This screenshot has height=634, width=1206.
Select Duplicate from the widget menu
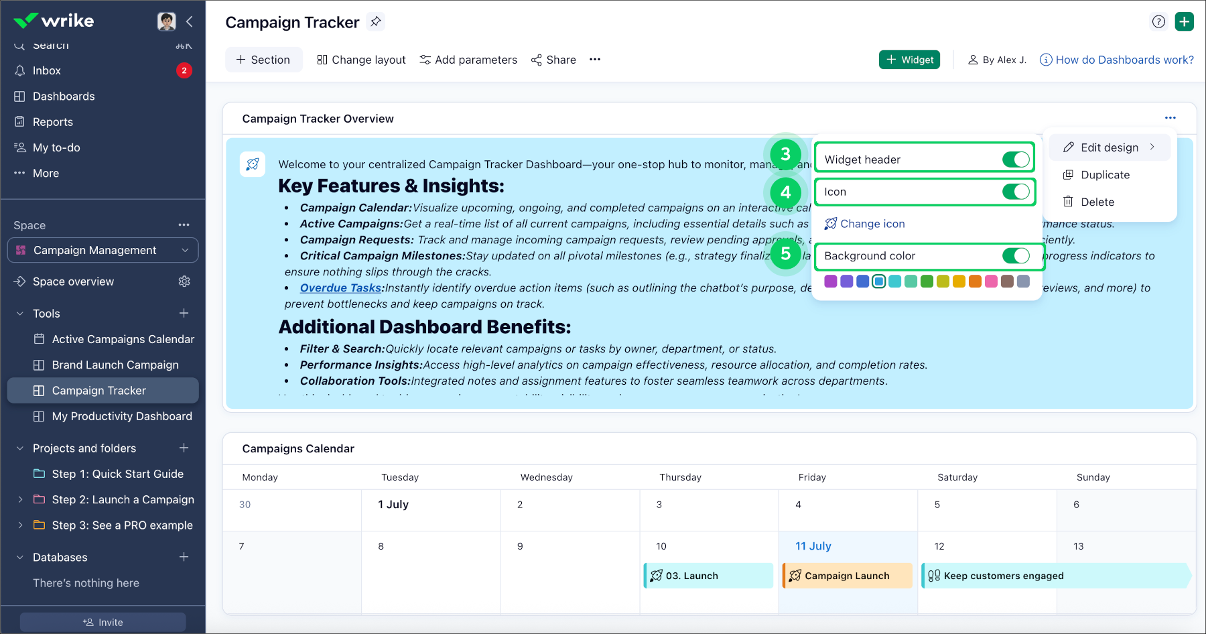pyautogui.click(x=1105, y=175)
